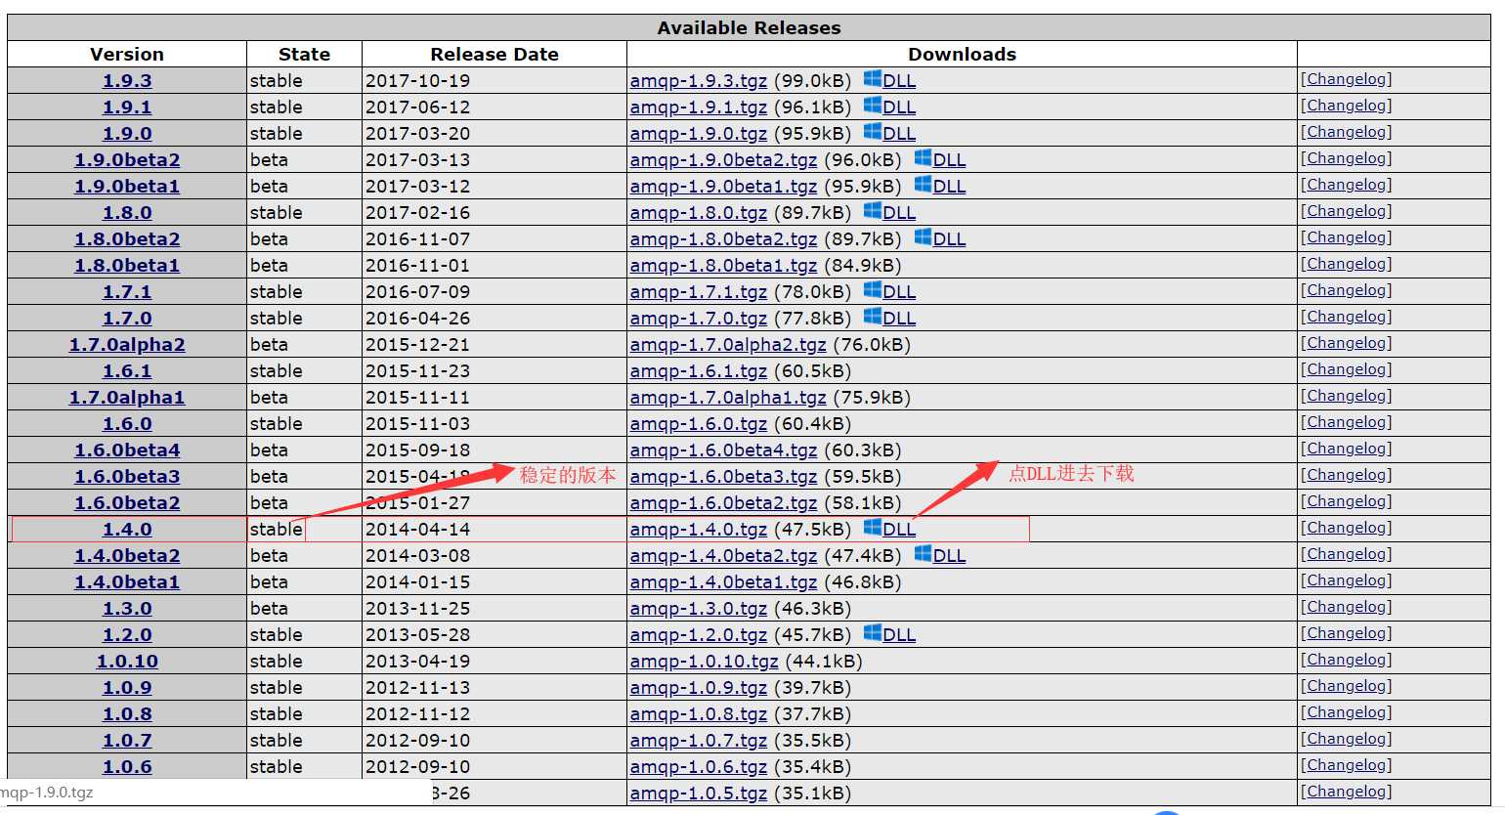View the Changelog for version 1.9.0

[x=1346, y=132]
